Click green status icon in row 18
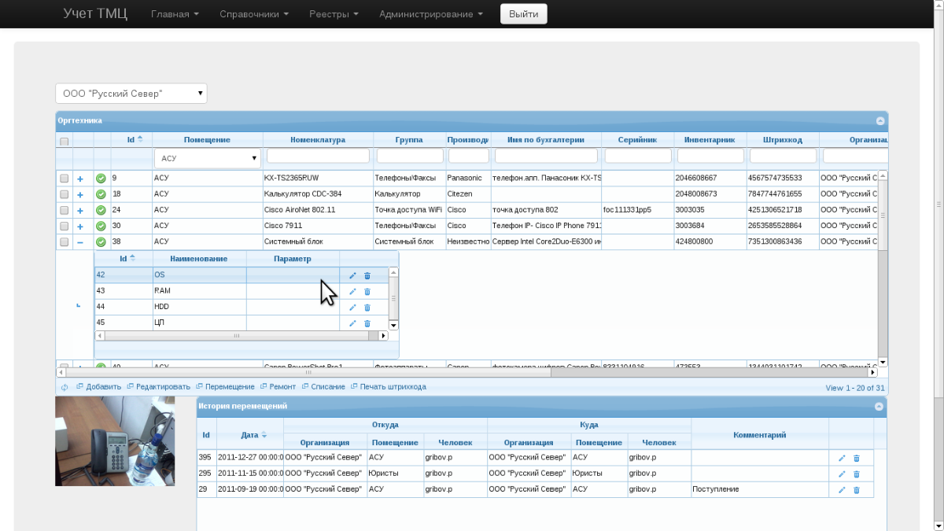944x531 pixels. (101, 194)
